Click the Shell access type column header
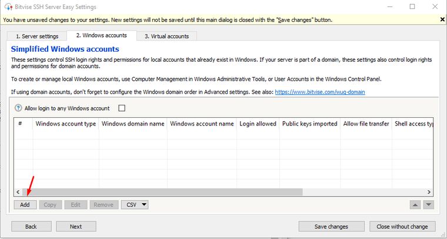Viewport: 447px width, 239px height. pyautogui.click(x=413, y=124)
